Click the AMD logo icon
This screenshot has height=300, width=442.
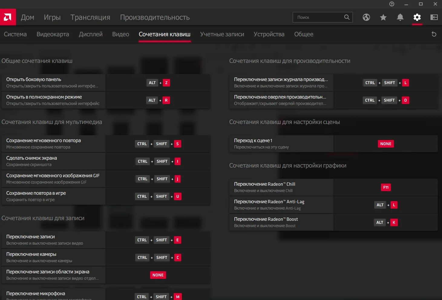[8, 17]
